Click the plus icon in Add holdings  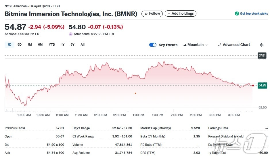coord(169,13)
